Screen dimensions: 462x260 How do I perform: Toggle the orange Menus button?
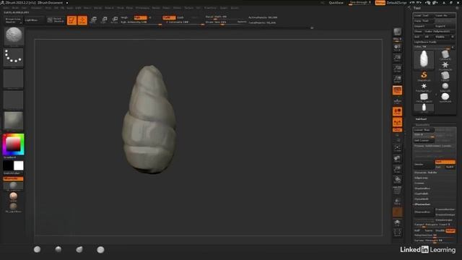tap(380, 3)
